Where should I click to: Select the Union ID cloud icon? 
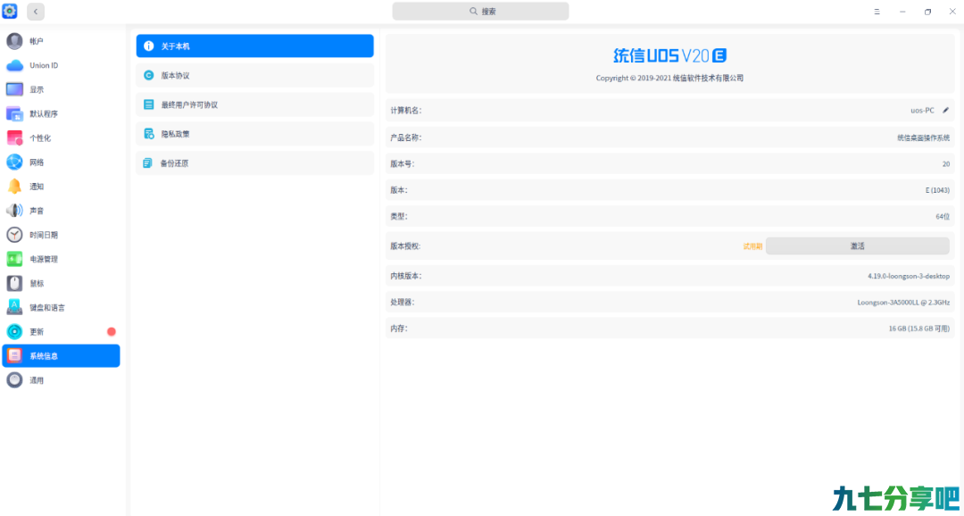(x=14, y=65)
